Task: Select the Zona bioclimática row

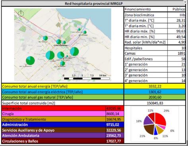Action: click(x=155, y=15)
